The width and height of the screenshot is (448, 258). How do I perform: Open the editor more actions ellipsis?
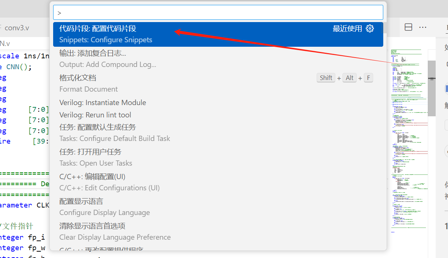(x=423, y=27)
